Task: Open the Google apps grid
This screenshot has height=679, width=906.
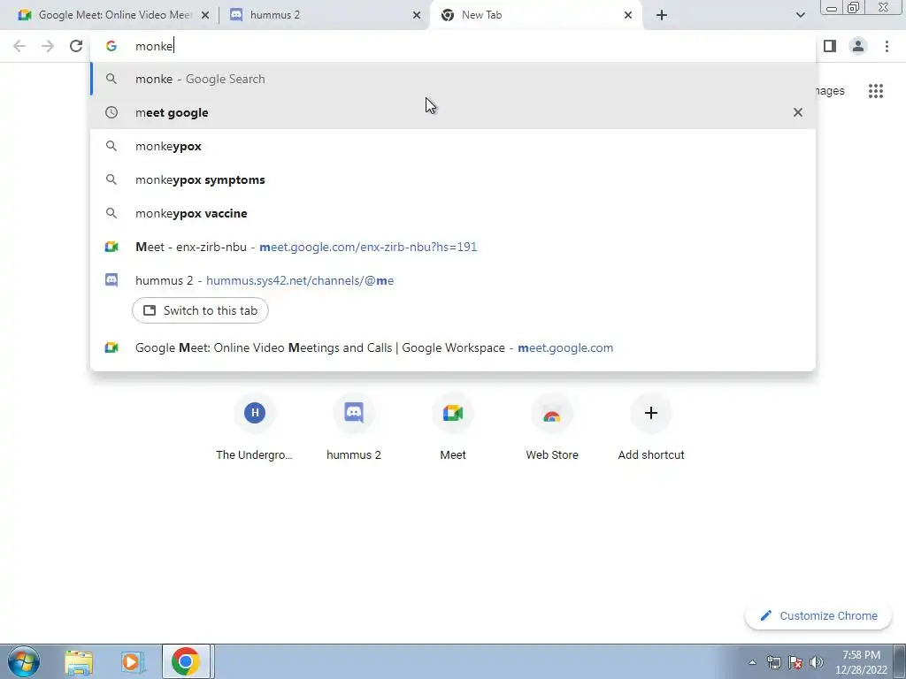Action: point(876,91)
